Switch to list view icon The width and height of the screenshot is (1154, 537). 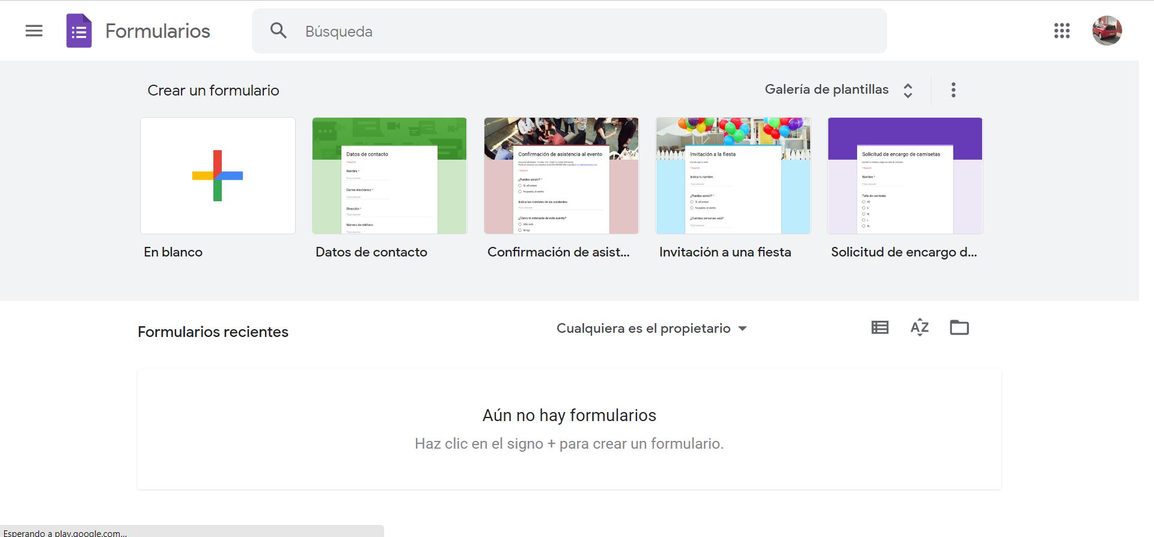click(880, 327)
